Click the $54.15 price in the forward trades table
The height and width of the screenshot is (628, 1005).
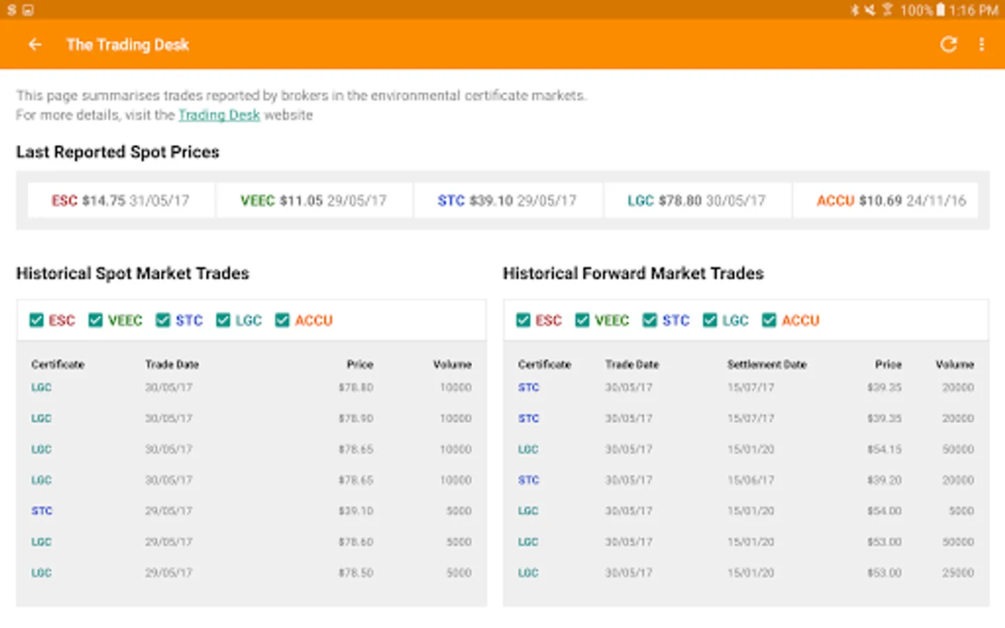884,449
